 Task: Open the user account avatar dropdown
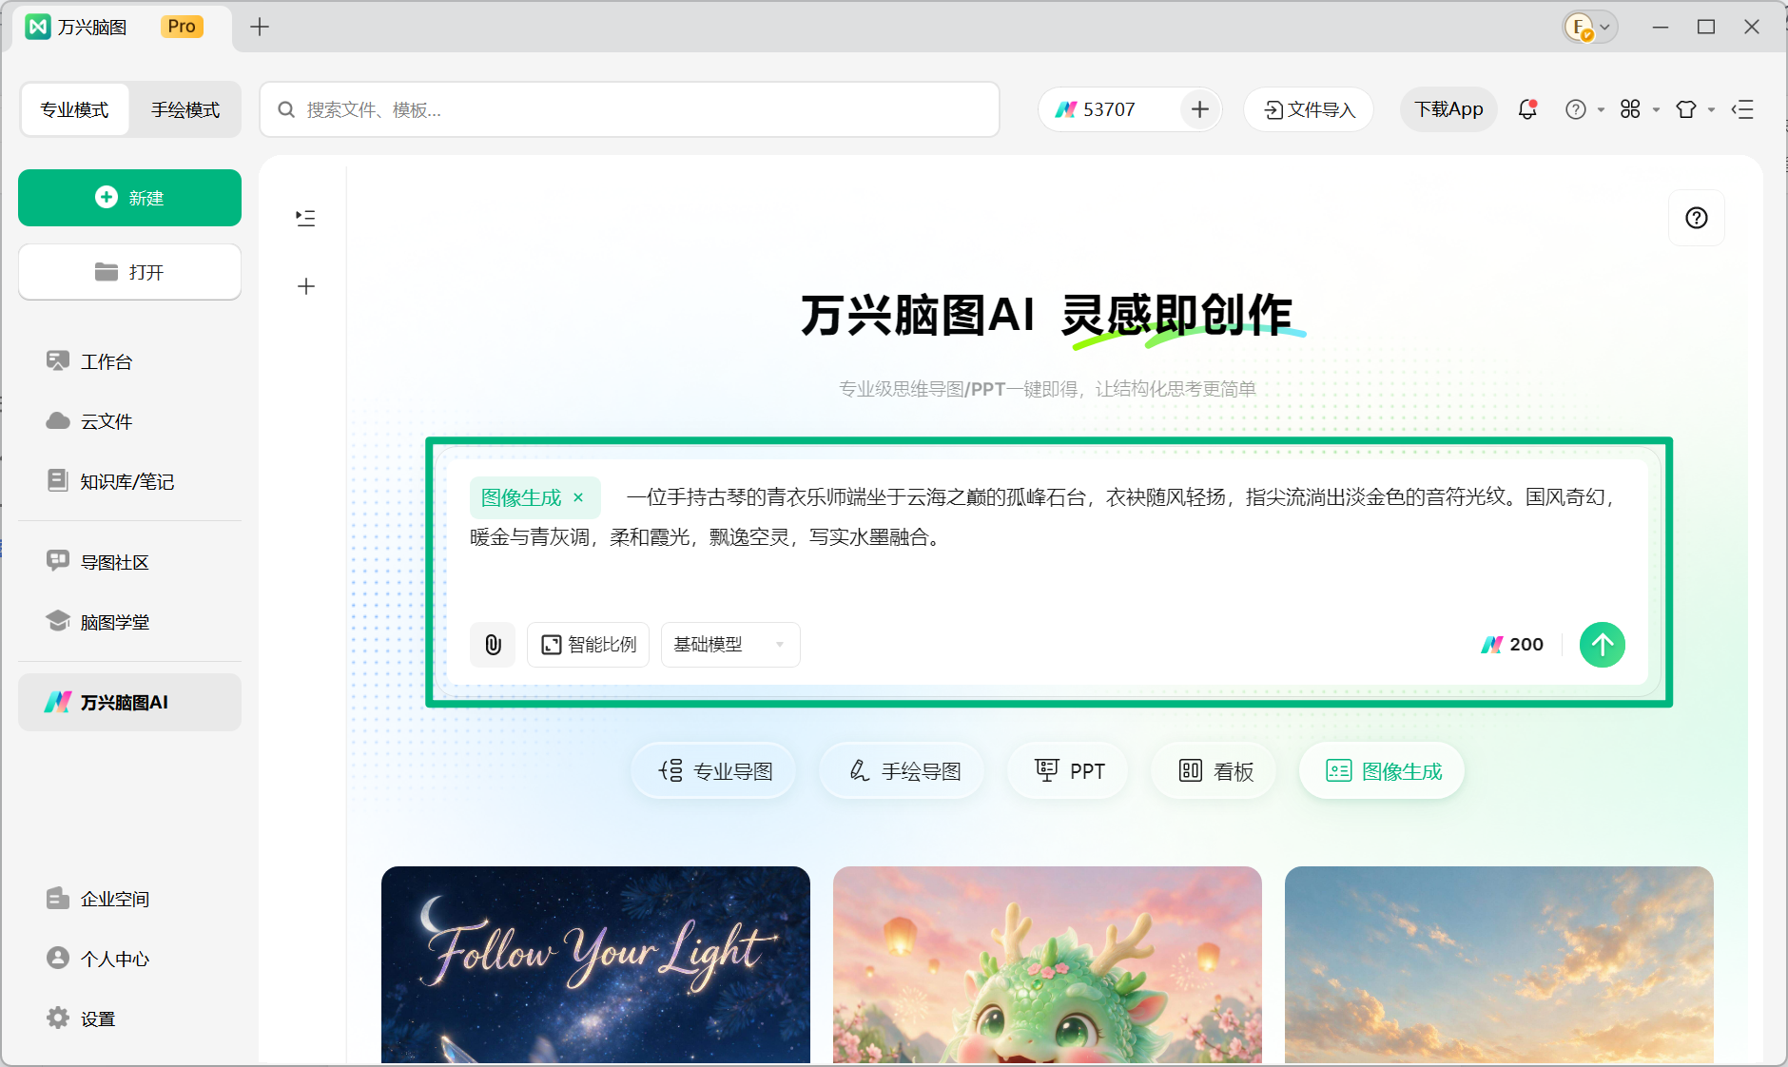(1589, 28)
